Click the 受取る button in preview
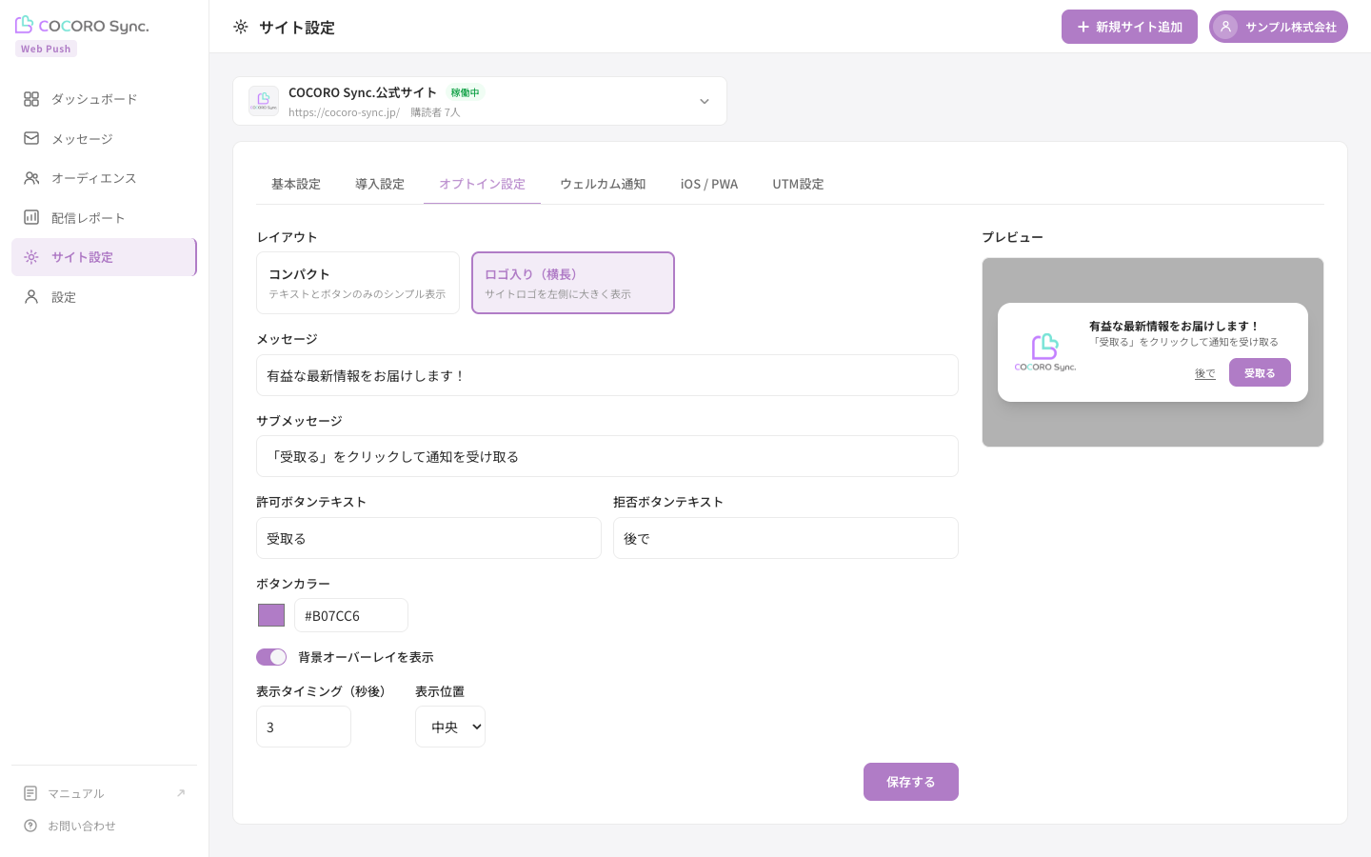This screenshot has height=857, width=1371. pyautogui.click(x=1260, y=372)
